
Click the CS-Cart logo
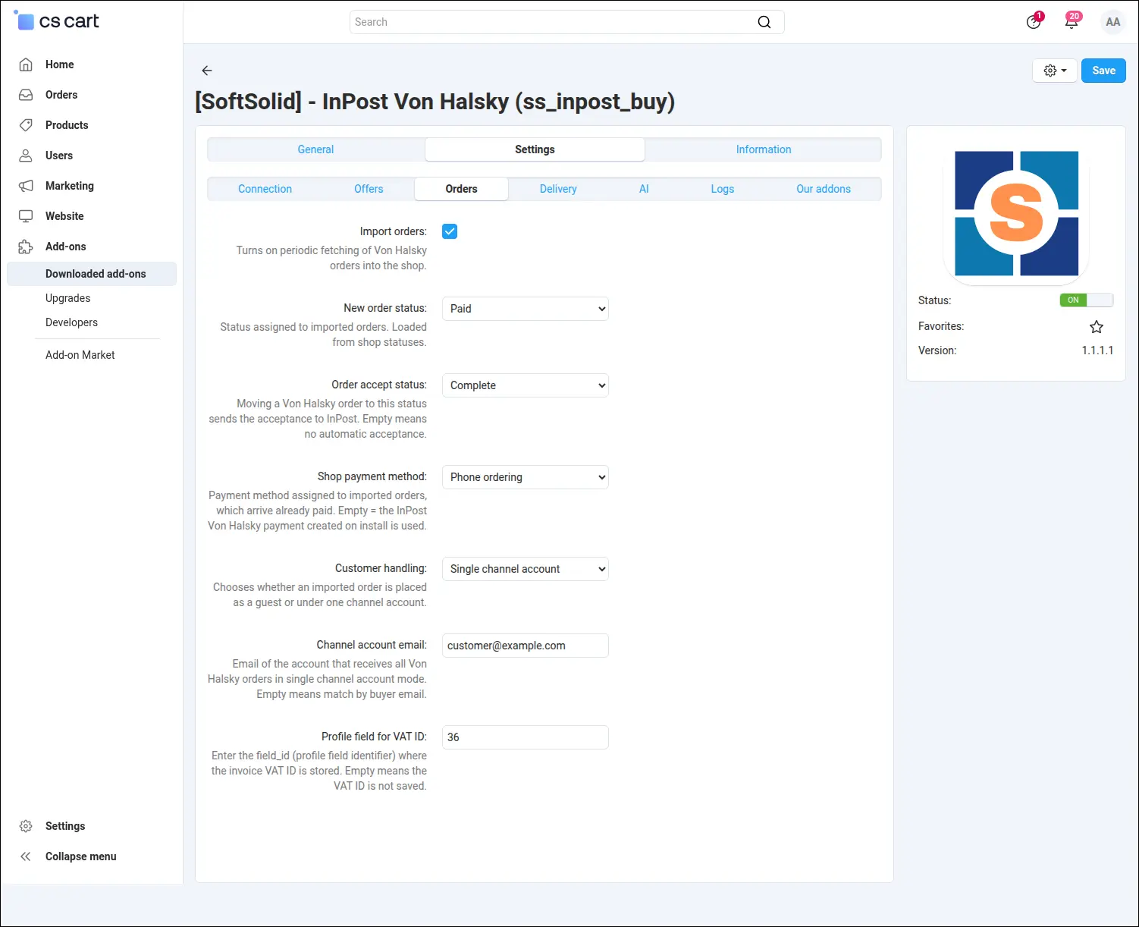pos(56,20)
